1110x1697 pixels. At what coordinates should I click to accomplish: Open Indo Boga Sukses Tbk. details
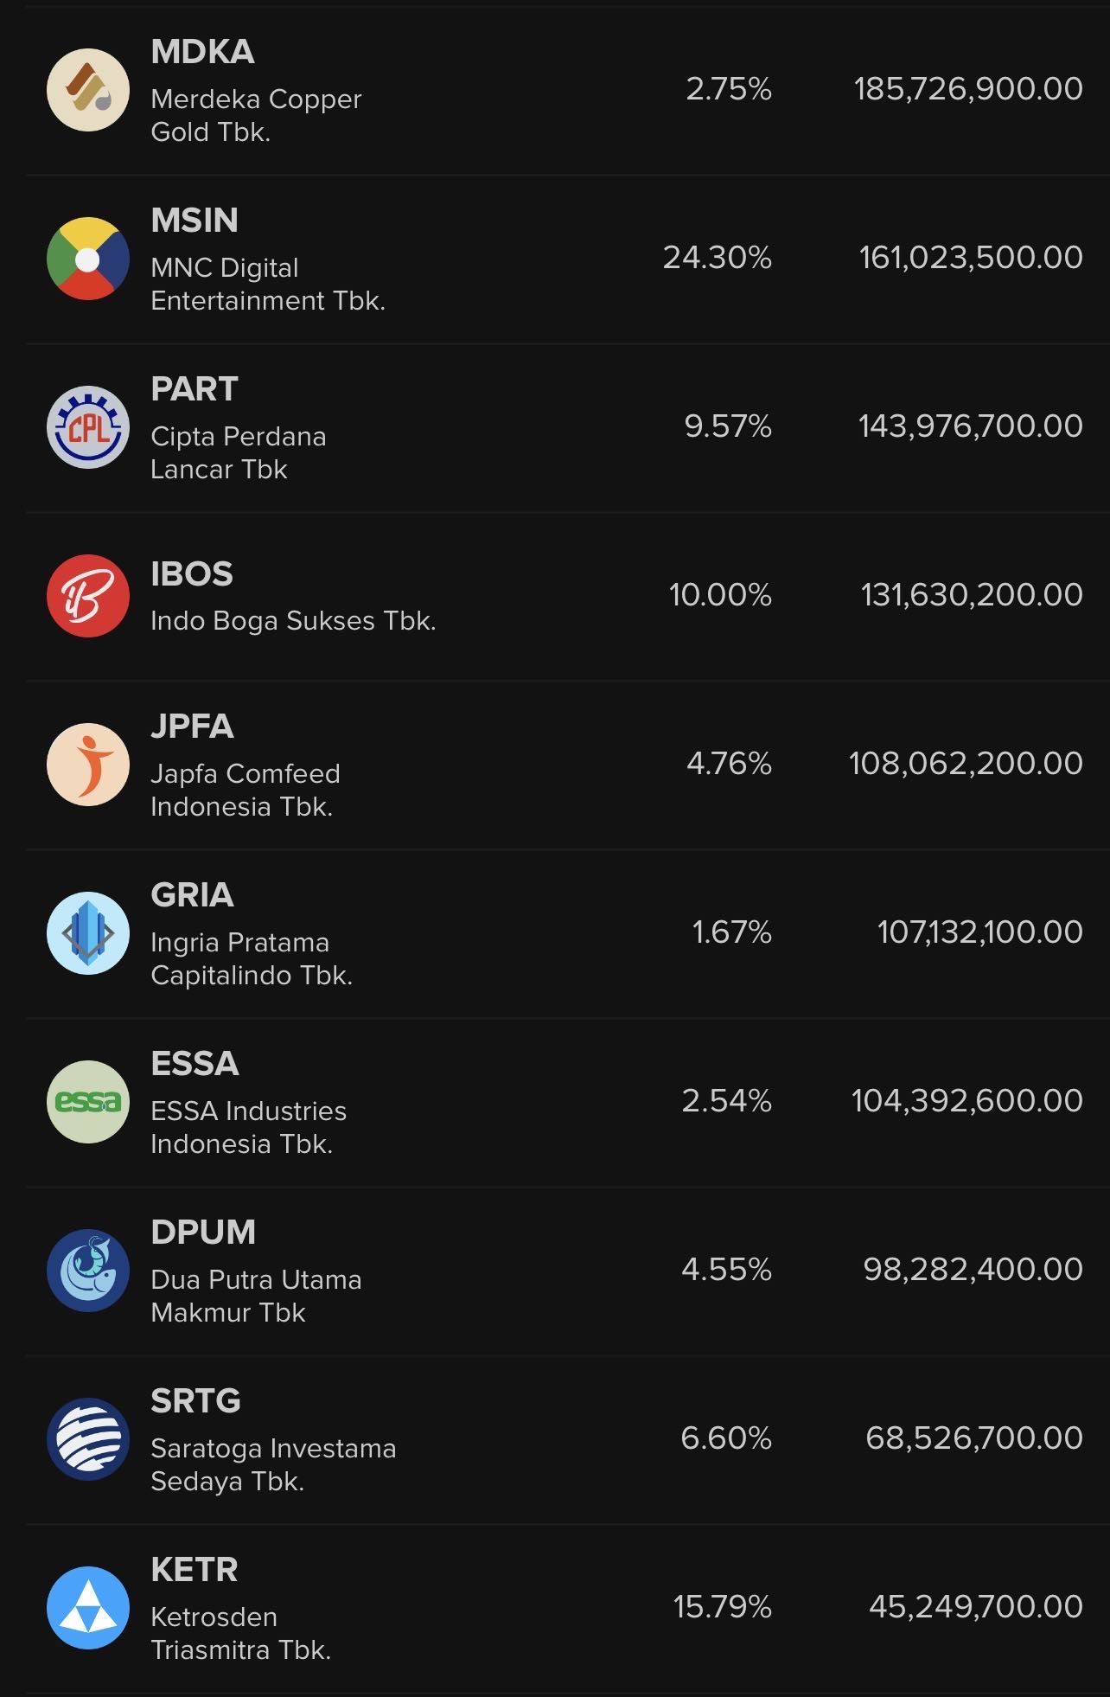[293, 621]
